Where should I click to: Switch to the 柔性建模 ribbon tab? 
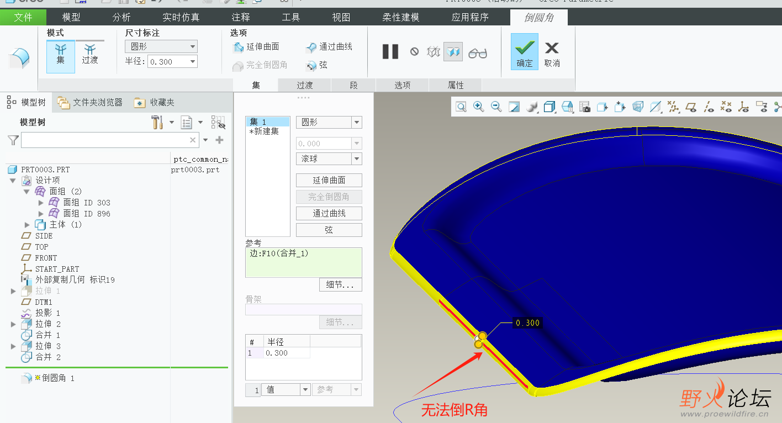point(401,17)
